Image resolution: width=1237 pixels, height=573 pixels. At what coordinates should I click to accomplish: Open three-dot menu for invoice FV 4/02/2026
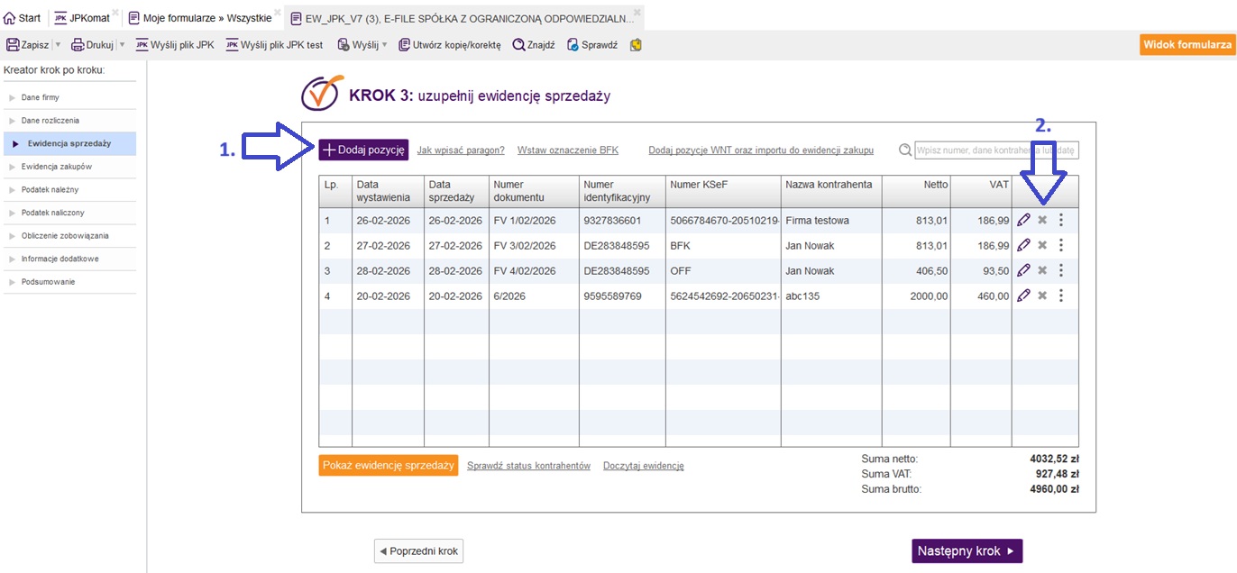point(1061,270)
